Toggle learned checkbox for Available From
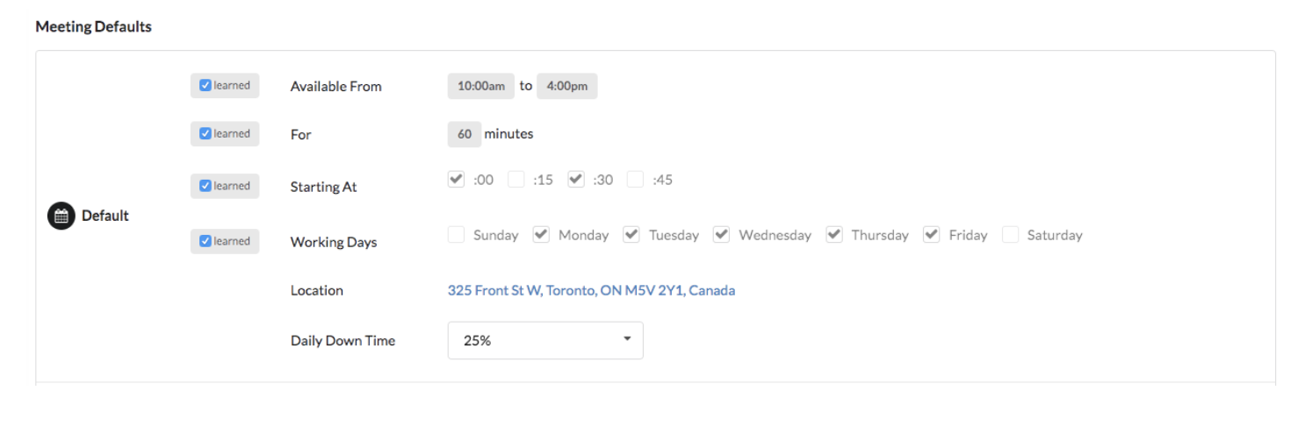The image size is (1312, 426). (x=205, y=86)
